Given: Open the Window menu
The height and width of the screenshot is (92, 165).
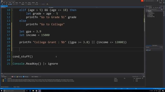Looking at the screenshot, I should point(33,3).
